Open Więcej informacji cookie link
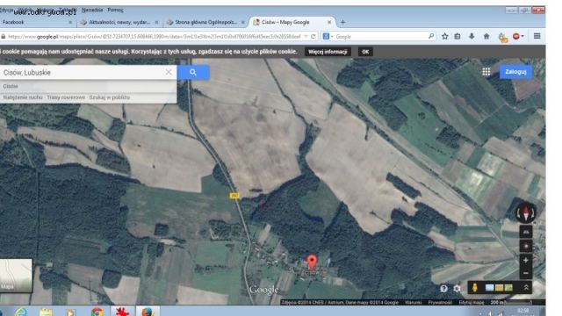 click(328, 52)
